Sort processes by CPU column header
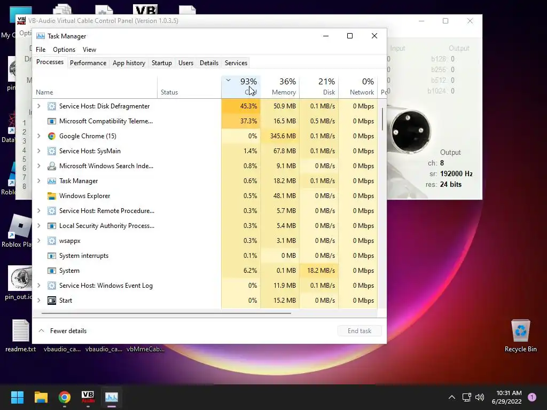547x410 pixels. pyautogui.click(x=241, y=86)
